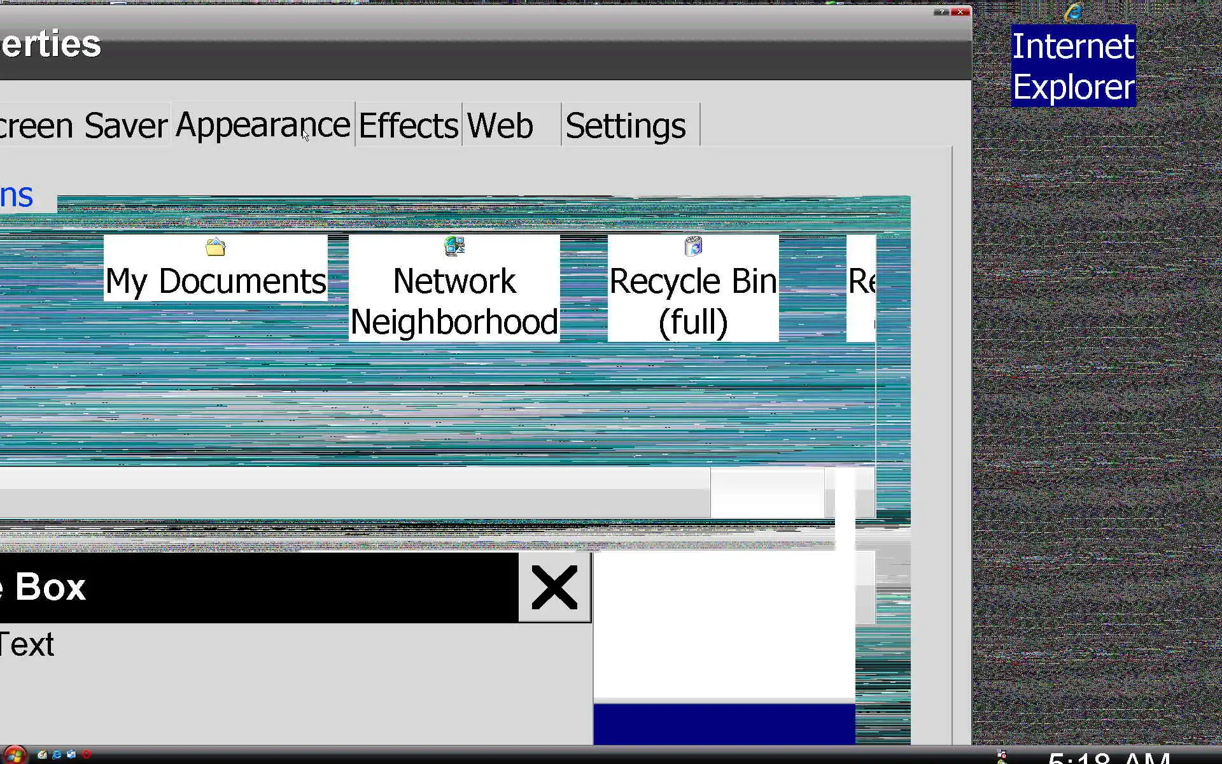Click the navy blue selected item bar
The height and width of the screenshot is (764, 1222).
(x=724, y=723)
